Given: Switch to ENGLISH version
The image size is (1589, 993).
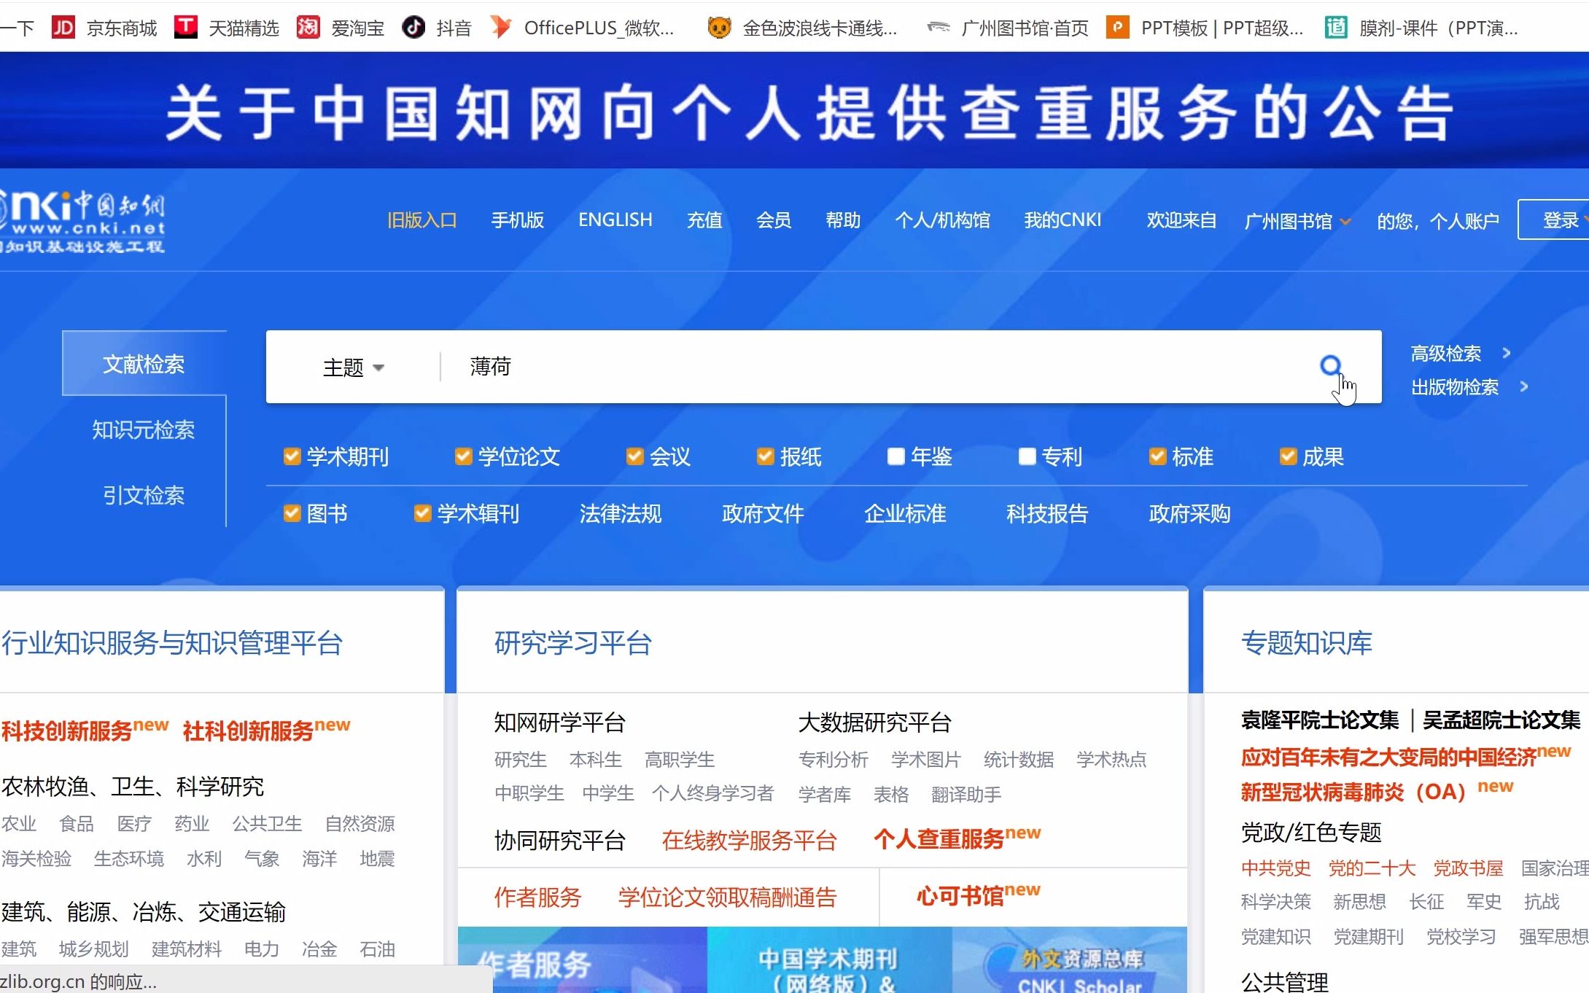Looking at the screenshot, I should tap(615, 220).
